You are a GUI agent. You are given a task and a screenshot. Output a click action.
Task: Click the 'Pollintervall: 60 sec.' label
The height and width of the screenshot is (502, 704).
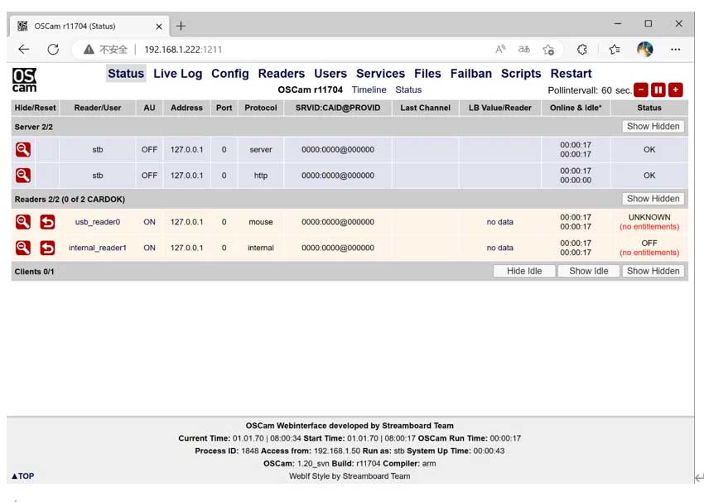pyautogui.click(x=590, y=90)
